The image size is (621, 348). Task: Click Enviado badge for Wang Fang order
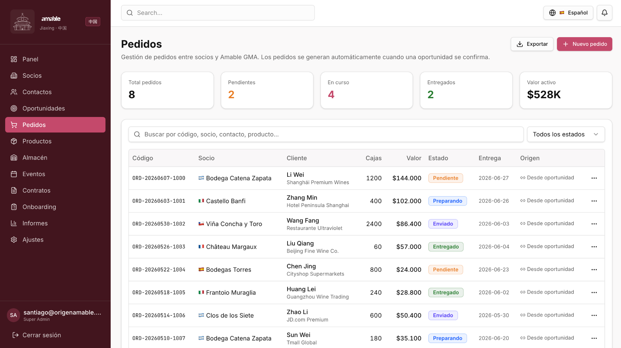443,224
